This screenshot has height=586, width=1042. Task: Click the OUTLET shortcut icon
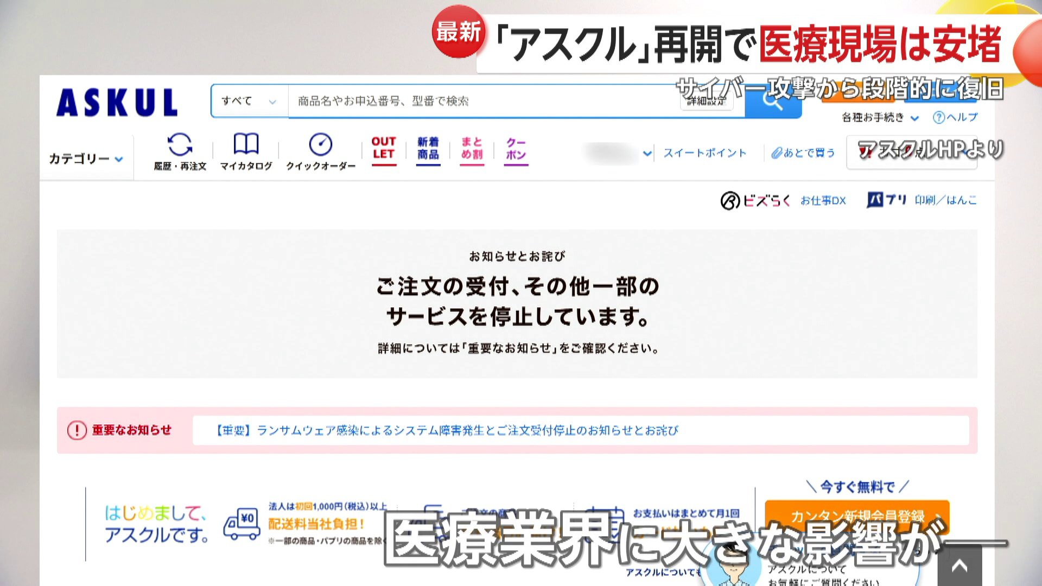(x=384, y=148)
